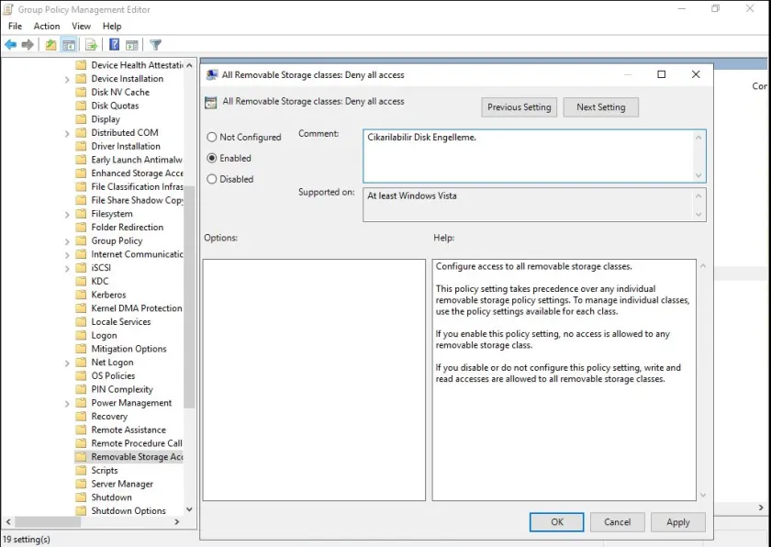Open the View menu

pos(82,27)
